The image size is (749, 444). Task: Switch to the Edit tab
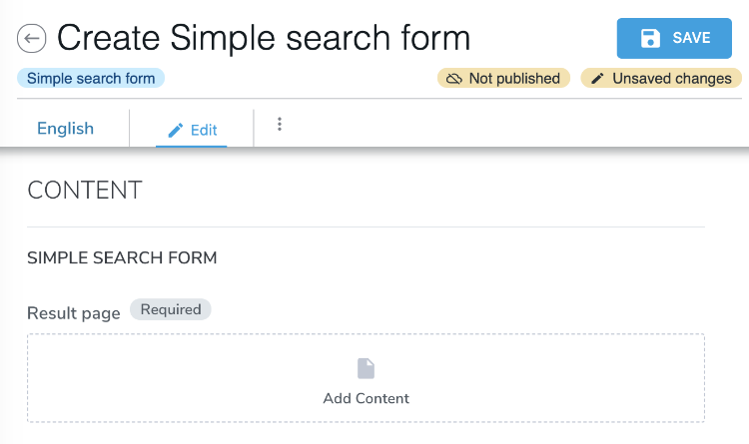[x=192, y=130]
